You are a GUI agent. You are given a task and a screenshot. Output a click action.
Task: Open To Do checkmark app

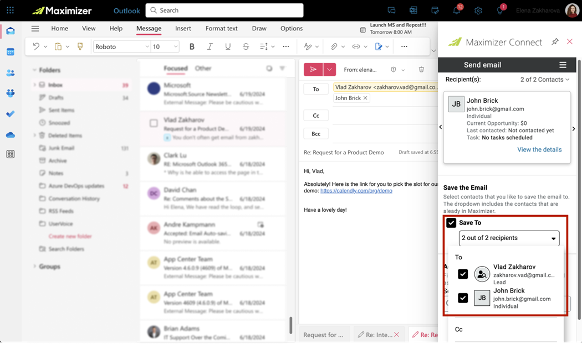coord(11,114)
